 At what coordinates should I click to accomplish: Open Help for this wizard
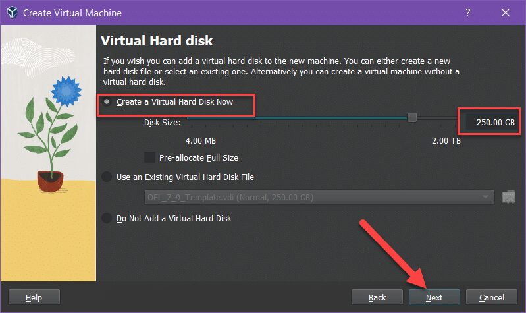(34, 297)
